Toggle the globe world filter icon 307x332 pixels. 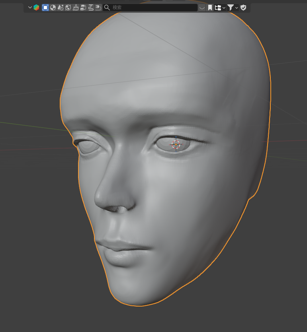pos(68,8)
